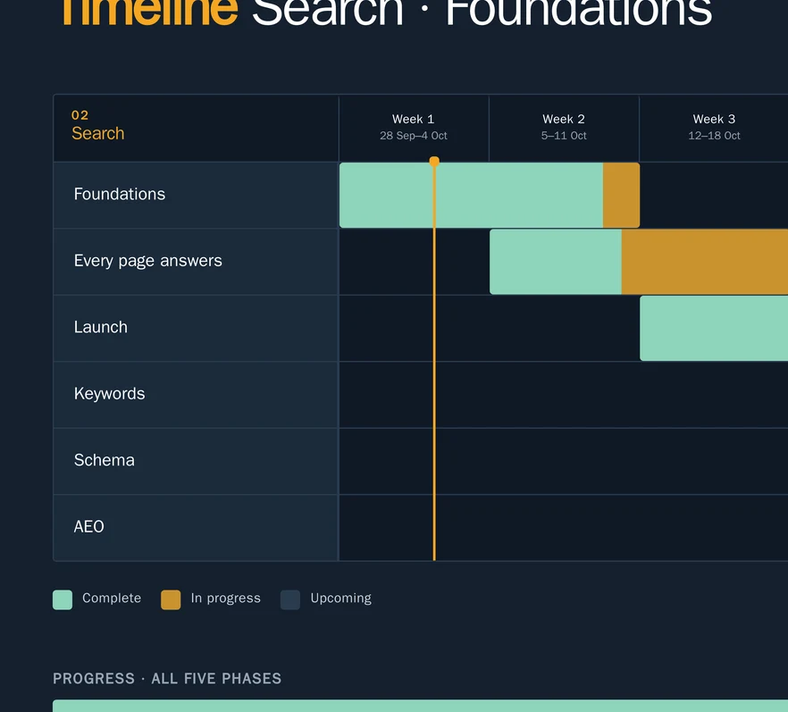The width and height of the screenshot is (788, 712).
Task: Click the orange Foundations in-progress segment
Action: coord(621,195)
